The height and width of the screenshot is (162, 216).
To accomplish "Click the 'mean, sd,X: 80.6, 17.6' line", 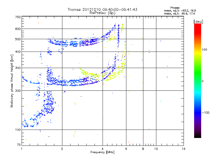I will [x=180, y=13].
